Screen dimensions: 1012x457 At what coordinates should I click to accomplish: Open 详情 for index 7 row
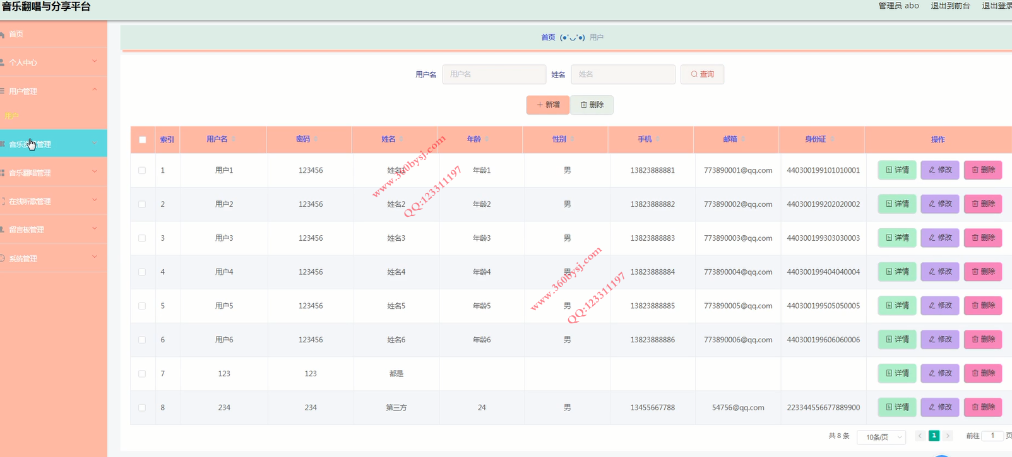897,373
